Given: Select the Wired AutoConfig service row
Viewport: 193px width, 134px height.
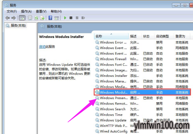Looking at the screenshot, I should (x=142, y=131).
